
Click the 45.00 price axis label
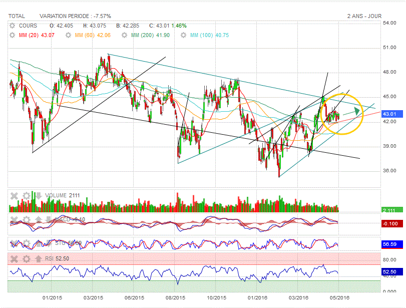coord(389,97)
